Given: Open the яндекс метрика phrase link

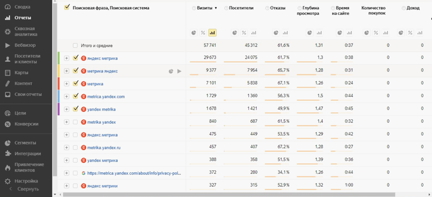Looking at the screenshot, I should coord(102,58).
